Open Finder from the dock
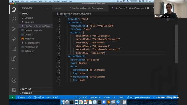187x105 pixels. pos(63,102)
